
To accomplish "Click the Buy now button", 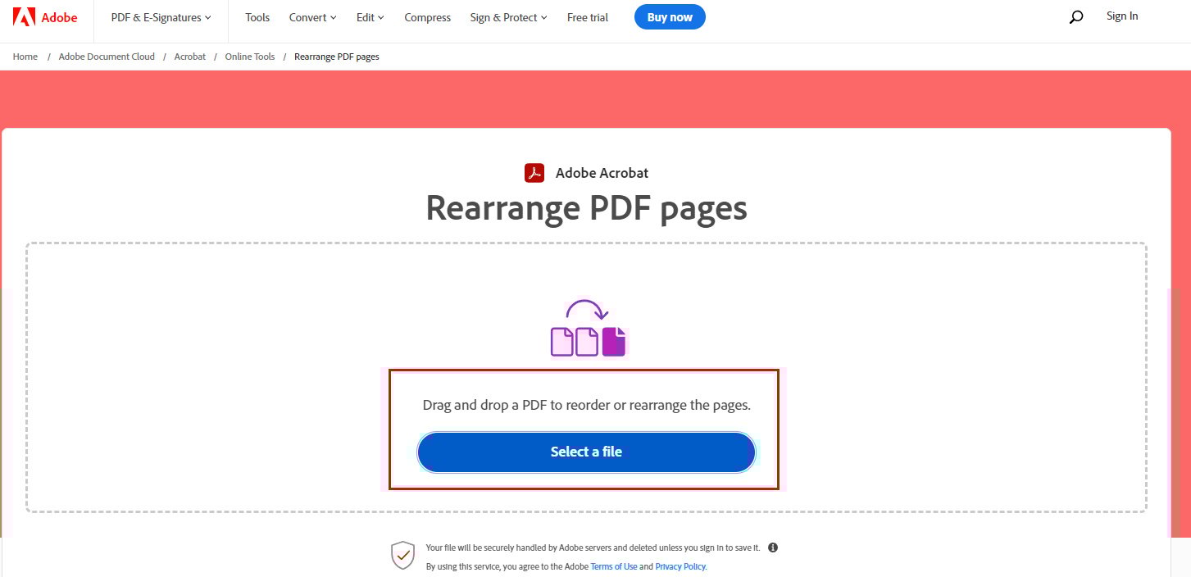I will pyautogui.click(x=670, y=17).
